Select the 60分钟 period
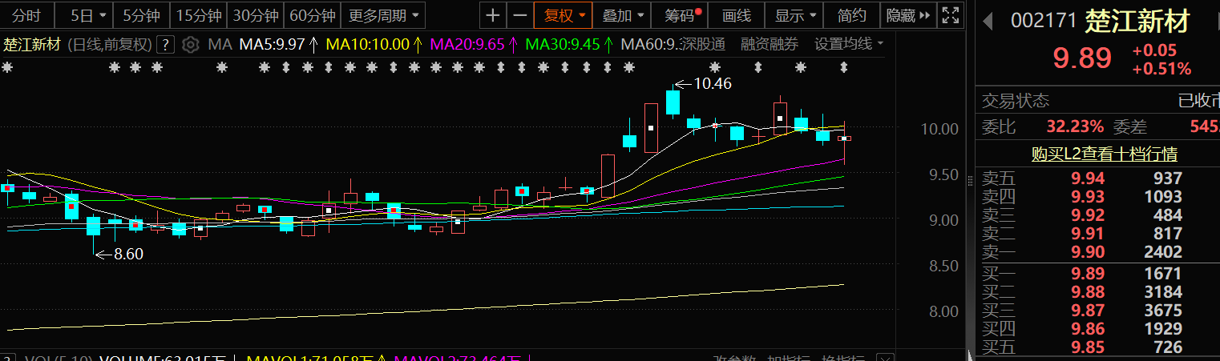Image resolution: width=1220 pixels, height=361 pixels. pyautogui.click(x=313, y=14)
